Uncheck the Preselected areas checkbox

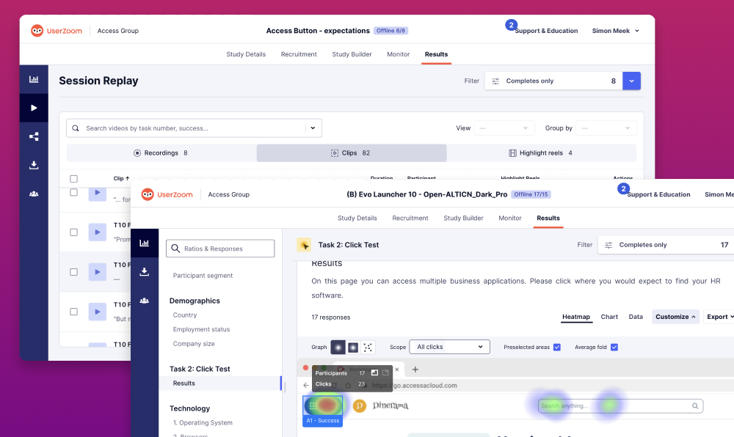pos(556,347)
